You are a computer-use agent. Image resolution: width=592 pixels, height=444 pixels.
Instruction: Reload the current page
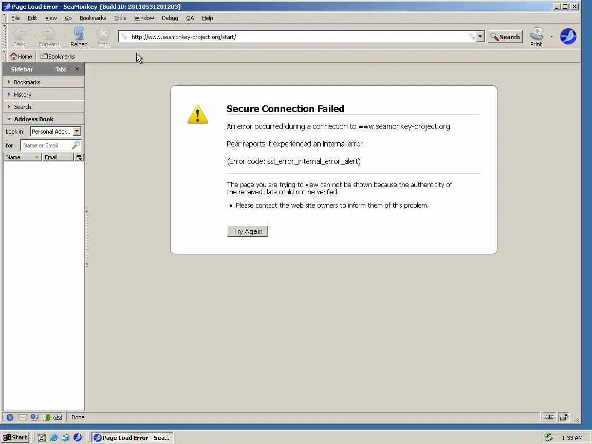coord(79,36)
